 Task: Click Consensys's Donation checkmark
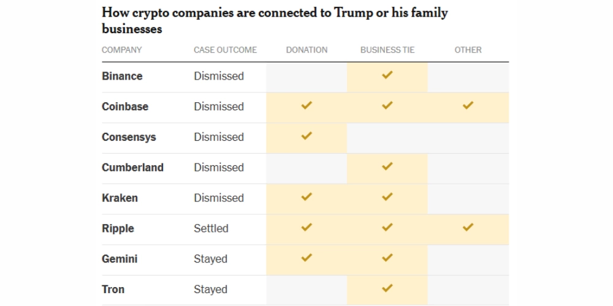306,136
